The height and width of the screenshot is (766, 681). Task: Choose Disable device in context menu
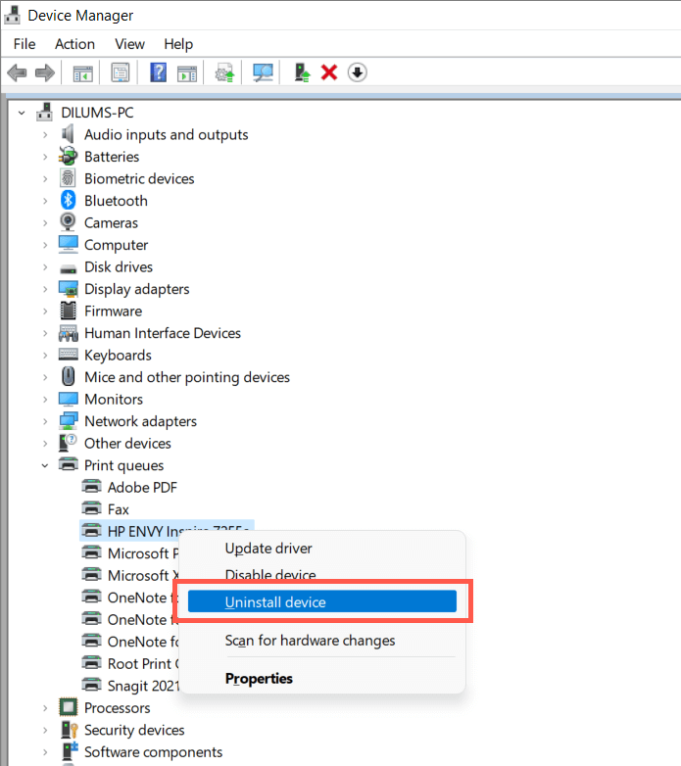(270, 574)
